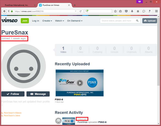Screen dimensions: 161x126
Task: Open the 0 Albums stat tab
Action: point(149,50)
